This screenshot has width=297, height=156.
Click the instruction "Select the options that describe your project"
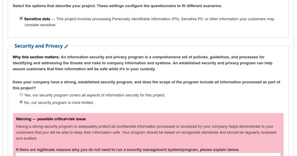117,6
